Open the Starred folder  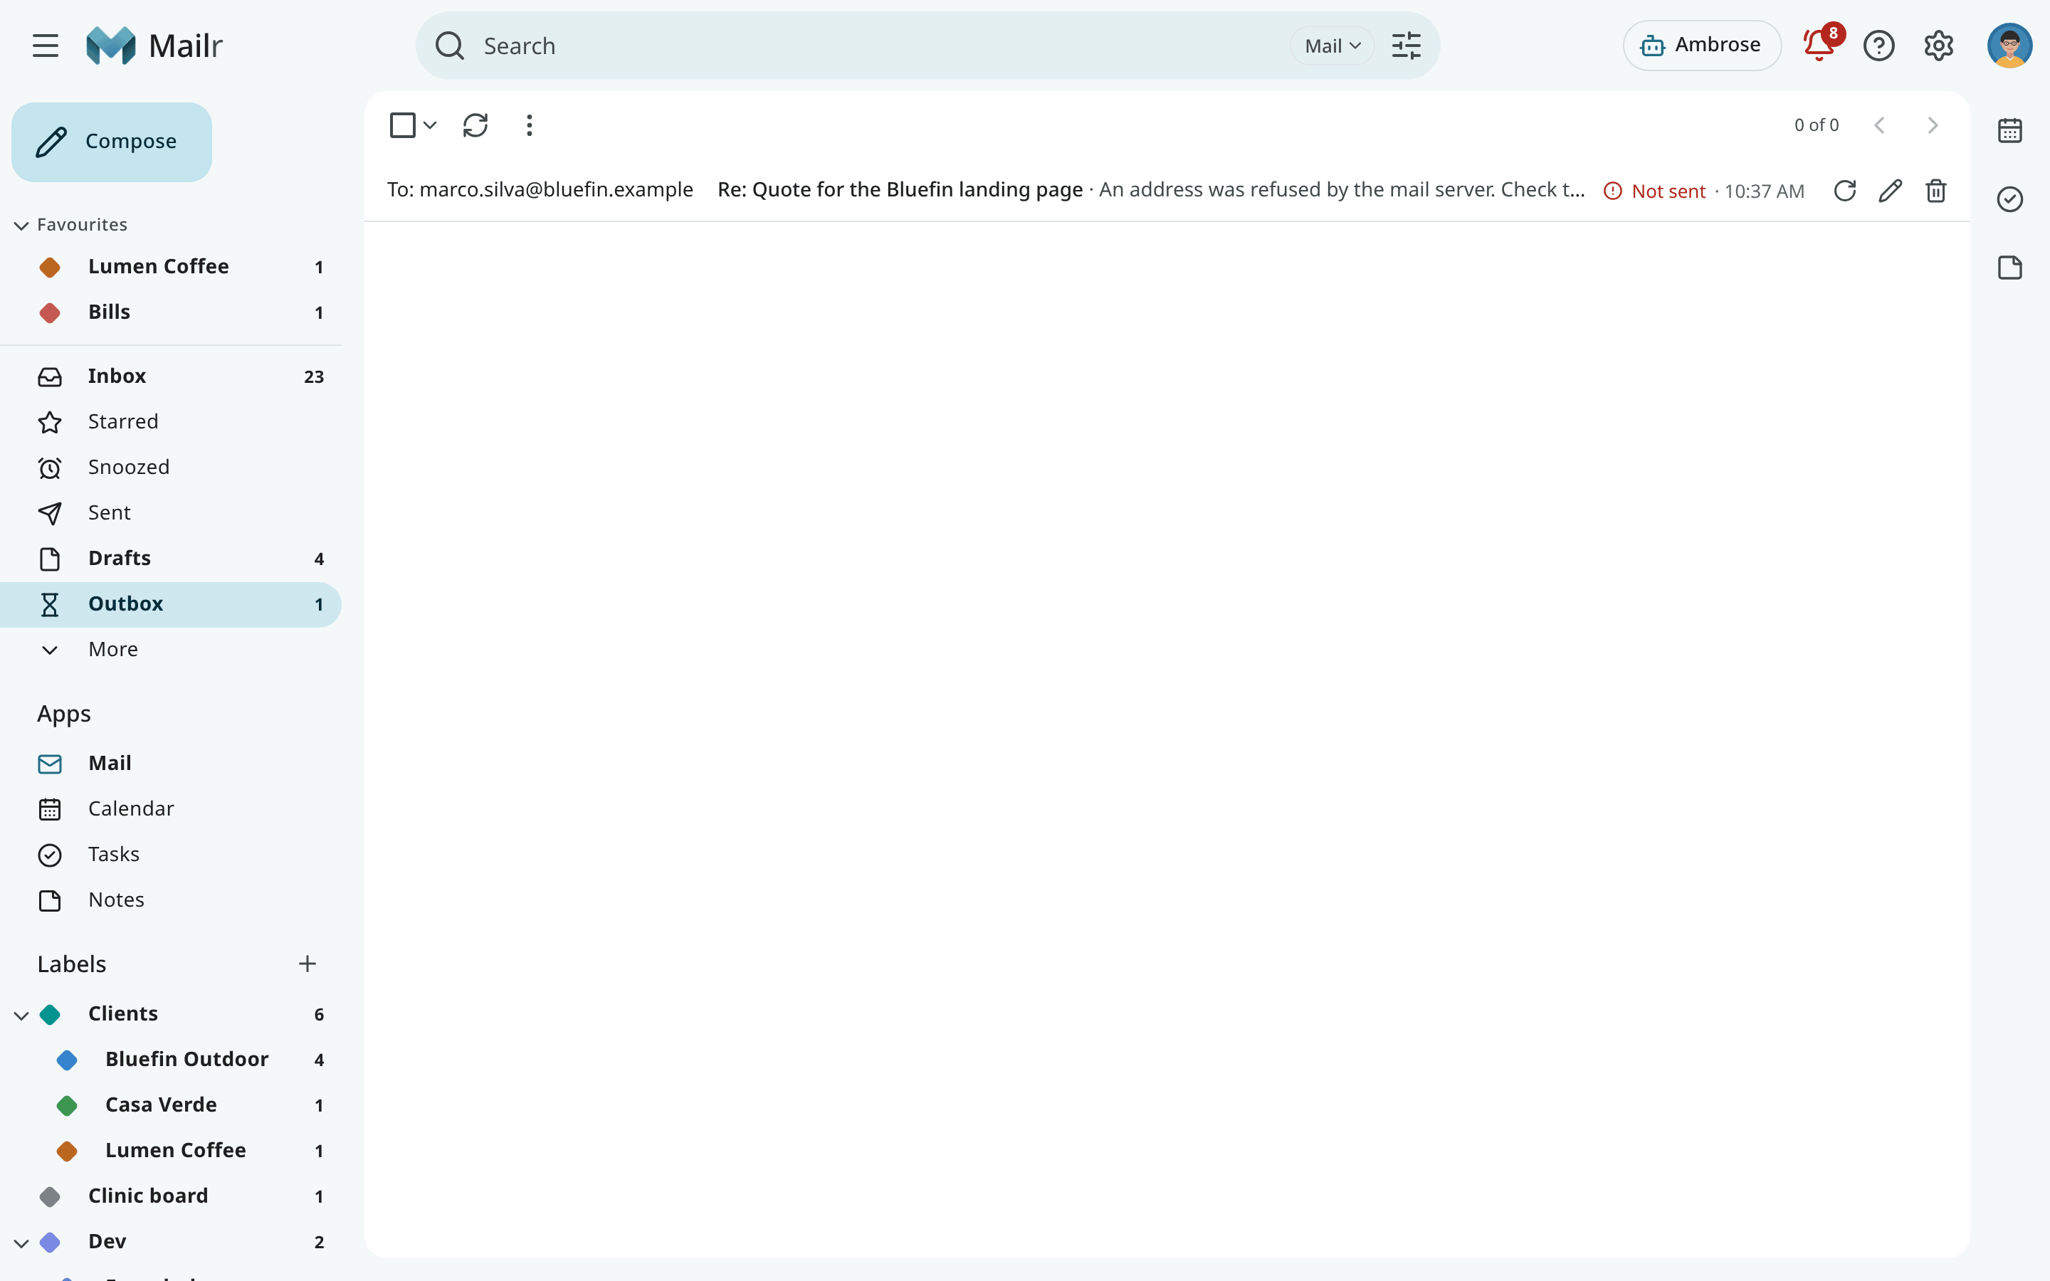coord(170,422)
